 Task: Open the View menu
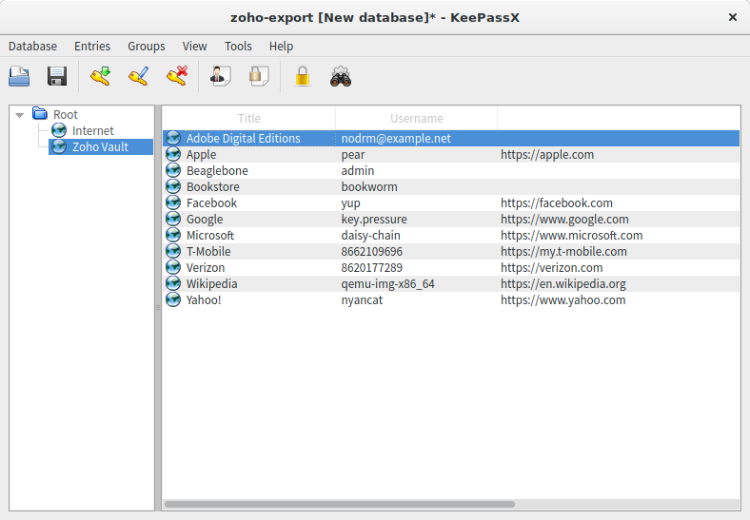pos(195,47)
